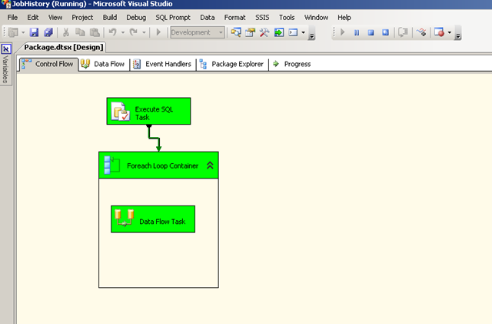The image size is (492, 324).
Task: Open the debug toolbar options overflow arrow
Action: pyautogui.click(x=458, y=35)
